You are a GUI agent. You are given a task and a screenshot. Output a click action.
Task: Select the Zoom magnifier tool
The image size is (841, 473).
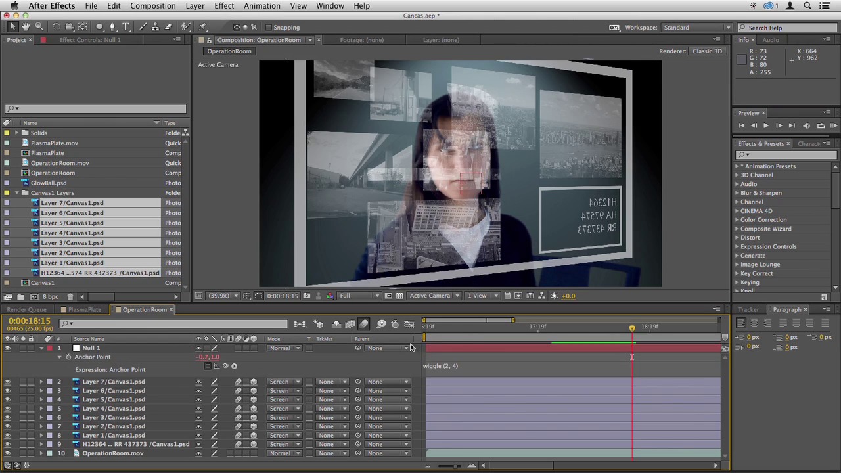pyautogui.click(x=39, y=27)
